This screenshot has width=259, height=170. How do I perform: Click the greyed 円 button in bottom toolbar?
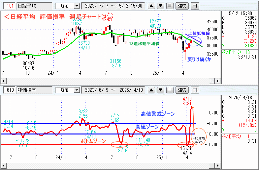point(195,90)
